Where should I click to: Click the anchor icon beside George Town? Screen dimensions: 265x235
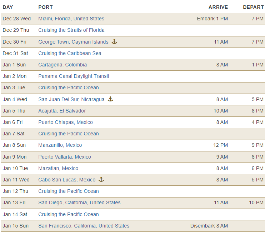pyautogui.click(x=114, y=41)
